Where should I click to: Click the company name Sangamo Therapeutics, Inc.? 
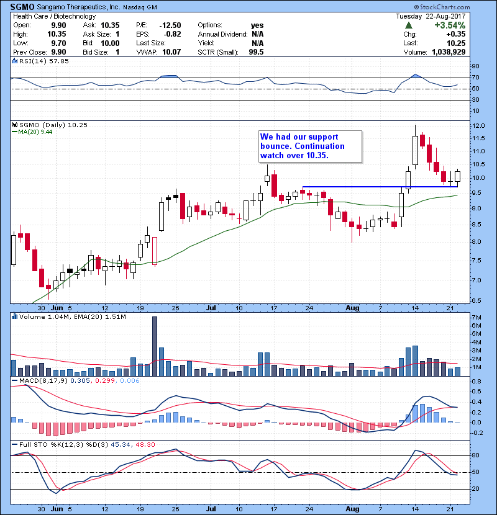[x=78, y=7]
